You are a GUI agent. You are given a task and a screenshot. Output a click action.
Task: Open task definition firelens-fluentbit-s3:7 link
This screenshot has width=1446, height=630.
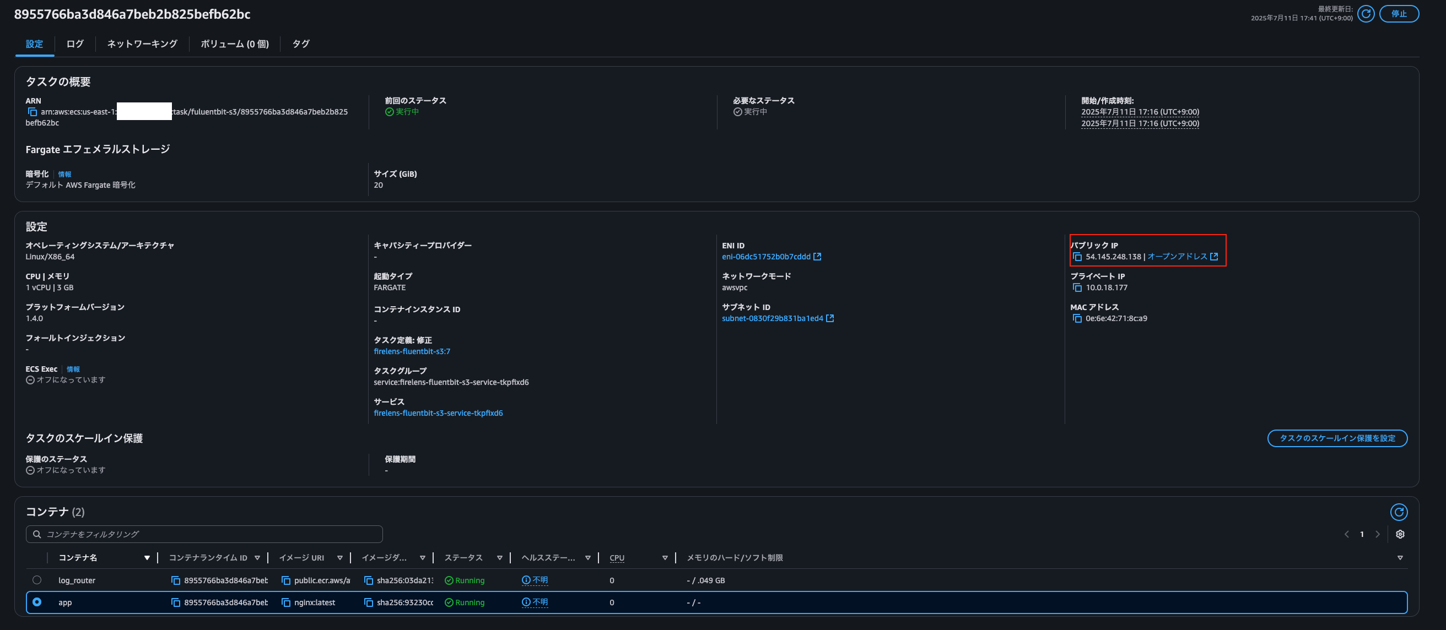pyautogui.click(x=412, y=351)
